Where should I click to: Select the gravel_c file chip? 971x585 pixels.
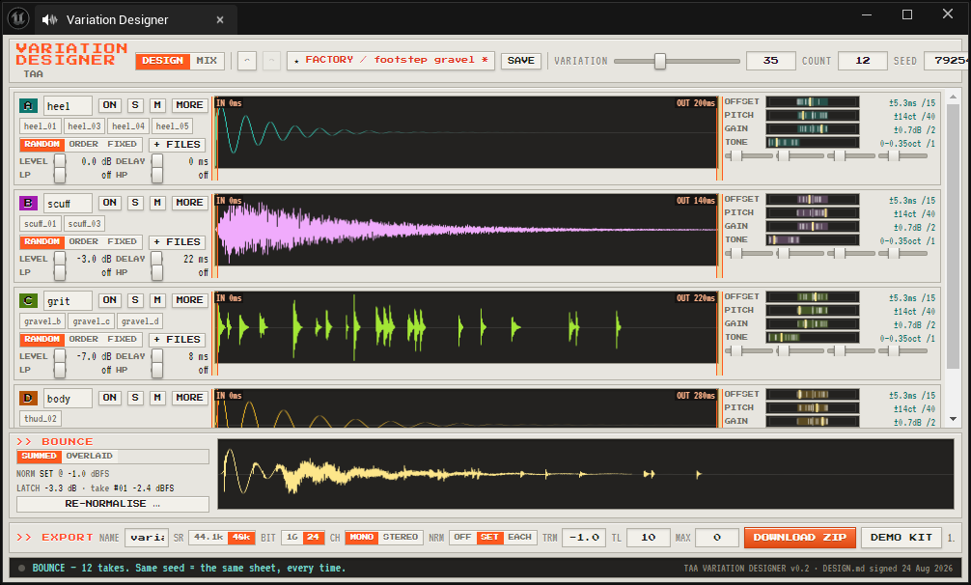click(x=91, y=321)
